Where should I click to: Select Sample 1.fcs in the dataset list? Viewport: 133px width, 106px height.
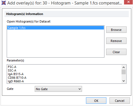[55, 28]
